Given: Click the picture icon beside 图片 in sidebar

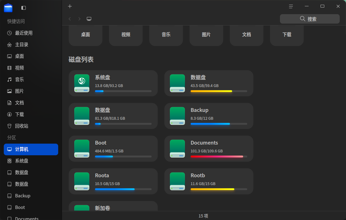Looking at the screenshot, I should pyautogui.click(x=9, y=91).
